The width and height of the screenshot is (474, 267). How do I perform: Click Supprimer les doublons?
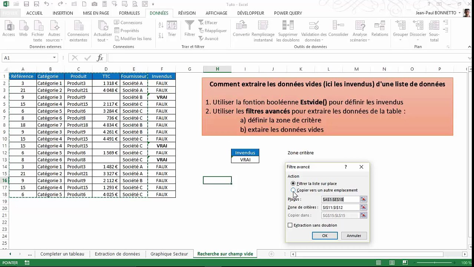pos(288,31)
